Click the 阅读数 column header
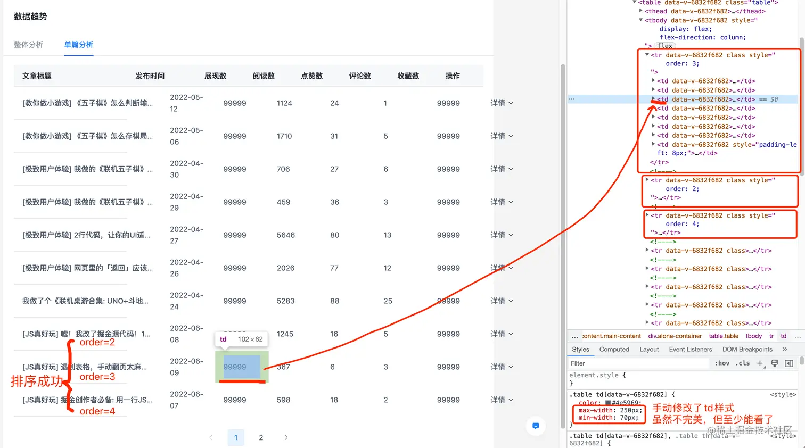The height and width of the screenshot is (448, 805). (264, 76)
